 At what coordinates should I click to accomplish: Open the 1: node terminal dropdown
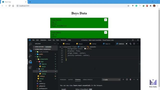[x=111, y=79]
